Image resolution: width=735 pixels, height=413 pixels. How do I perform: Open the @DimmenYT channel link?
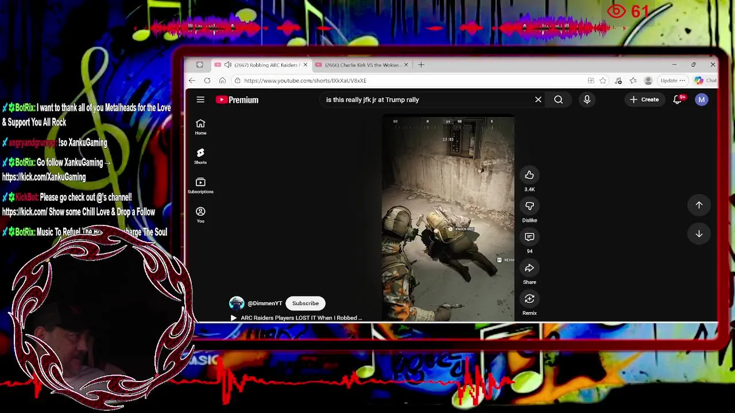265,303
